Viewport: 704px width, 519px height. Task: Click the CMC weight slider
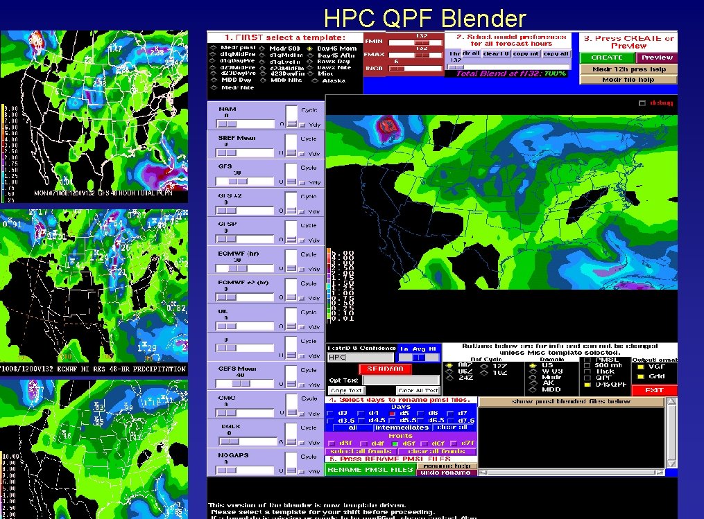[x=245, y=413]
